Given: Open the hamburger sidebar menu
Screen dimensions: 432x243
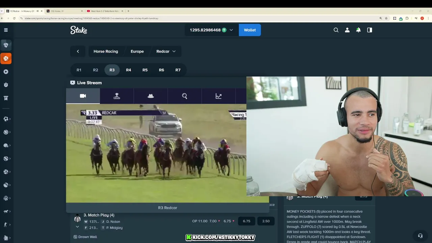Looking at the screenshot, I should pos(6,30).
